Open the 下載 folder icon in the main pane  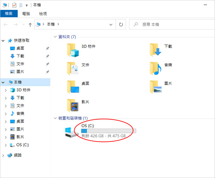[x=156, y=50]
